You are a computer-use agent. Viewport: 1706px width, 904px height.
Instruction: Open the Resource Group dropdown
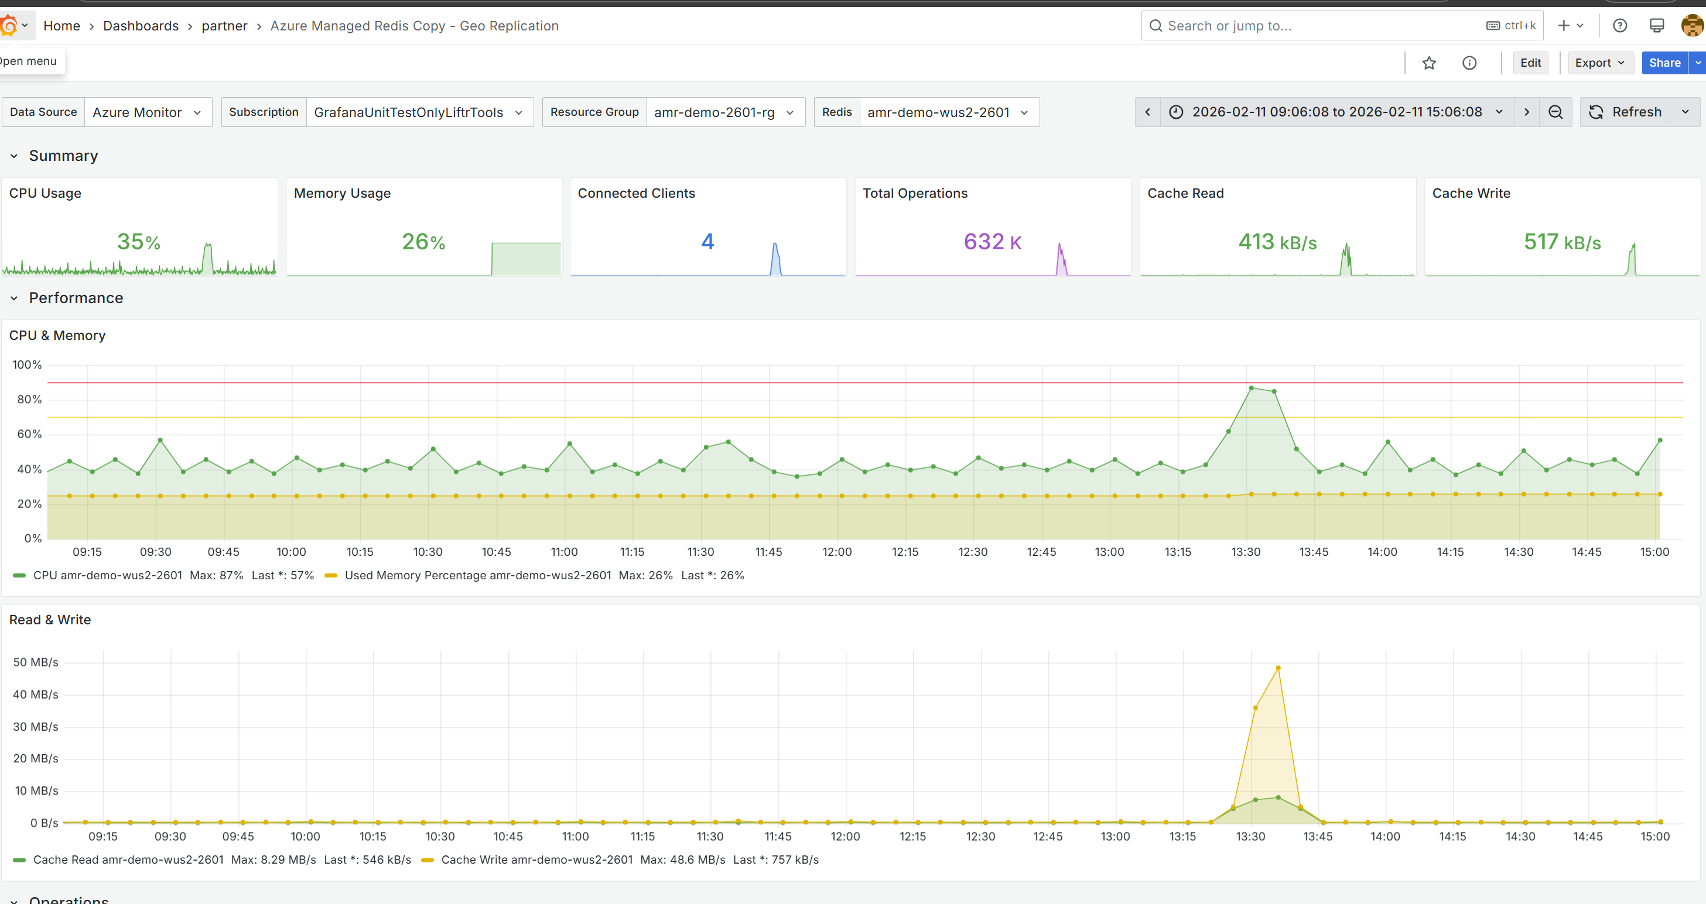tap(724, 112)
